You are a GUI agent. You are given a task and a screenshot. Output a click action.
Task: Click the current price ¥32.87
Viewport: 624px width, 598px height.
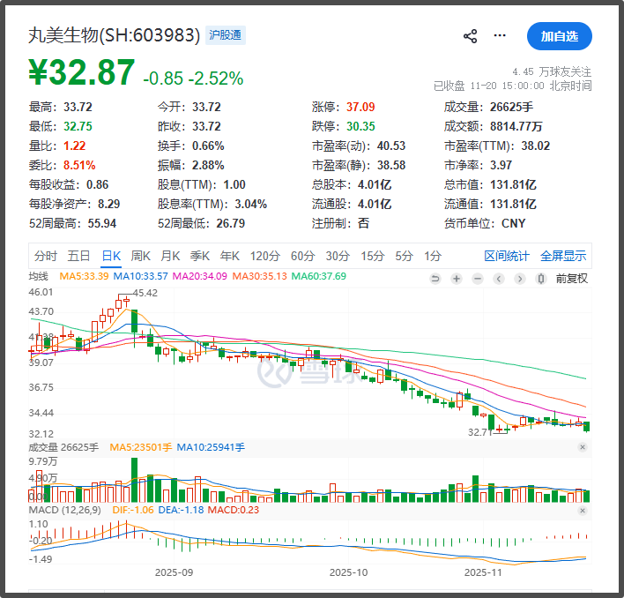(82, 72)
